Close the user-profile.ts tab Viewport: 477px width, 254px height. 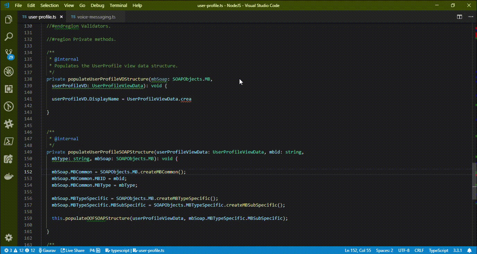click(x=61, y=17)
